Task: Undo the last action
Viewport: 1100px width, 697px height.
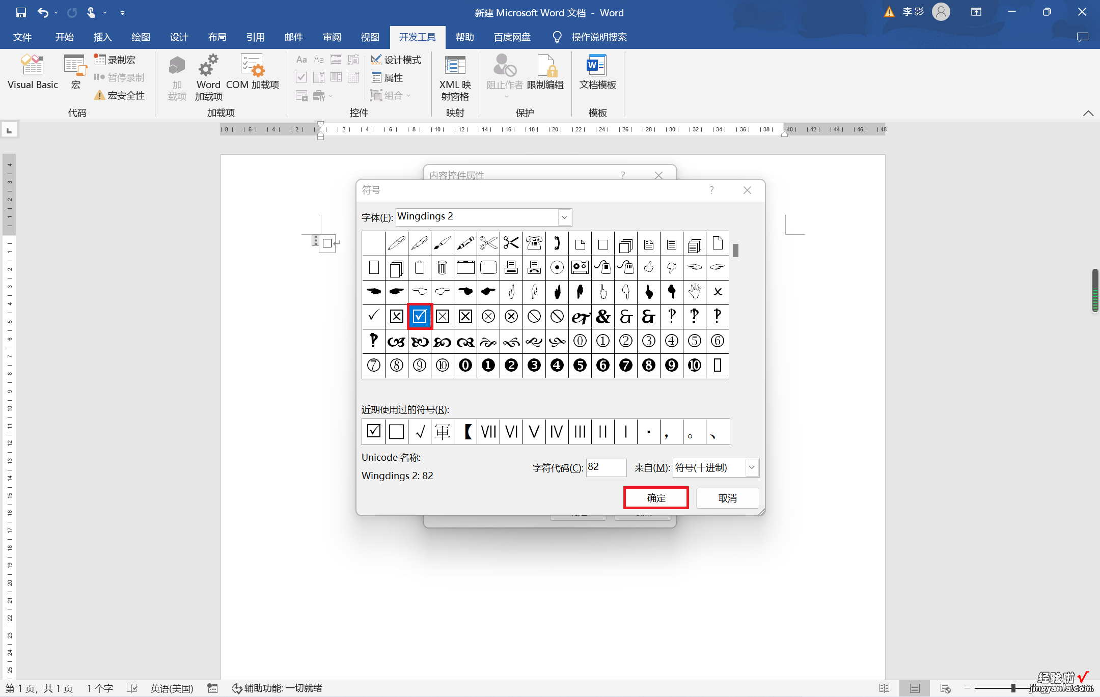Action: [x=43, y=12]
